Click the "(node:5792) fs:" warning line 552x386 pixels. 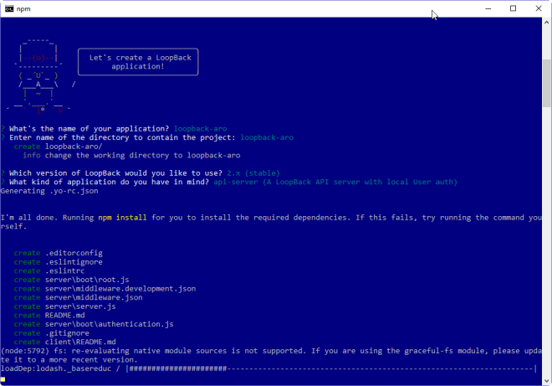pos(271,355)
